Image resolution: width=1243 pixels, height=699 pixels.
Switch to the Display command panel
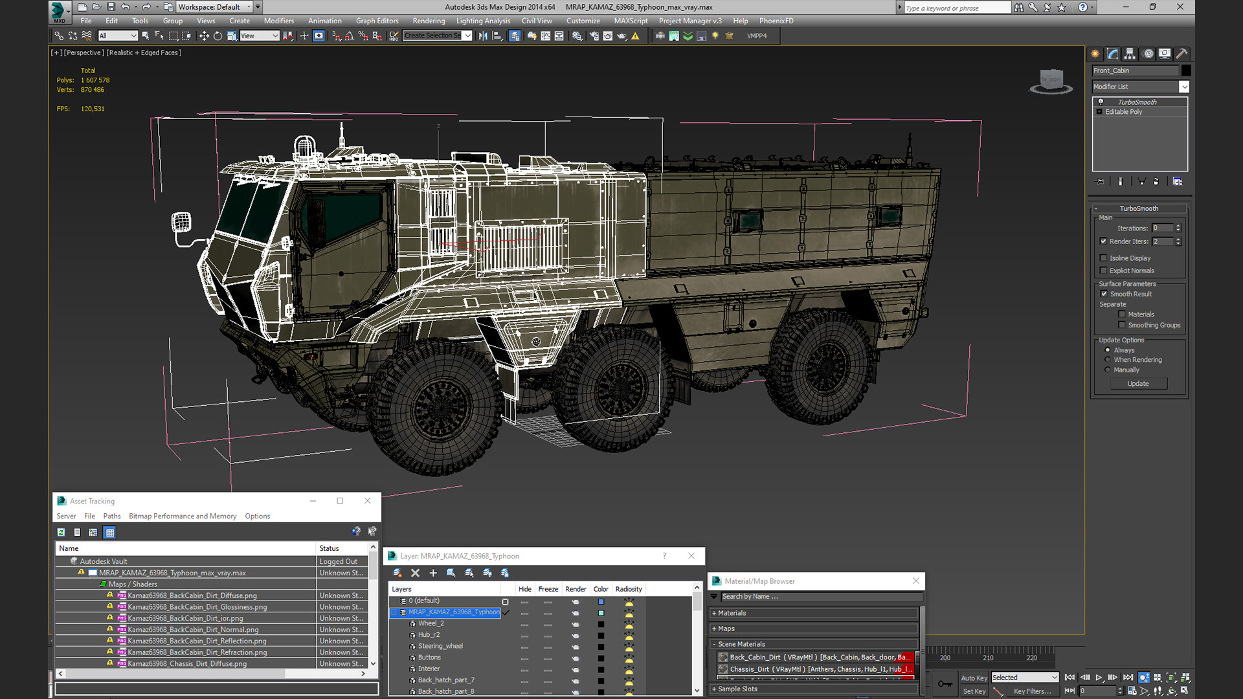pos(1165,54)
